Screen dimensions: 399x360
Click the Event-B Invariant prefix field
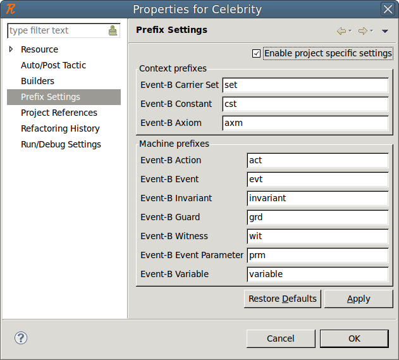pos(317,198)
